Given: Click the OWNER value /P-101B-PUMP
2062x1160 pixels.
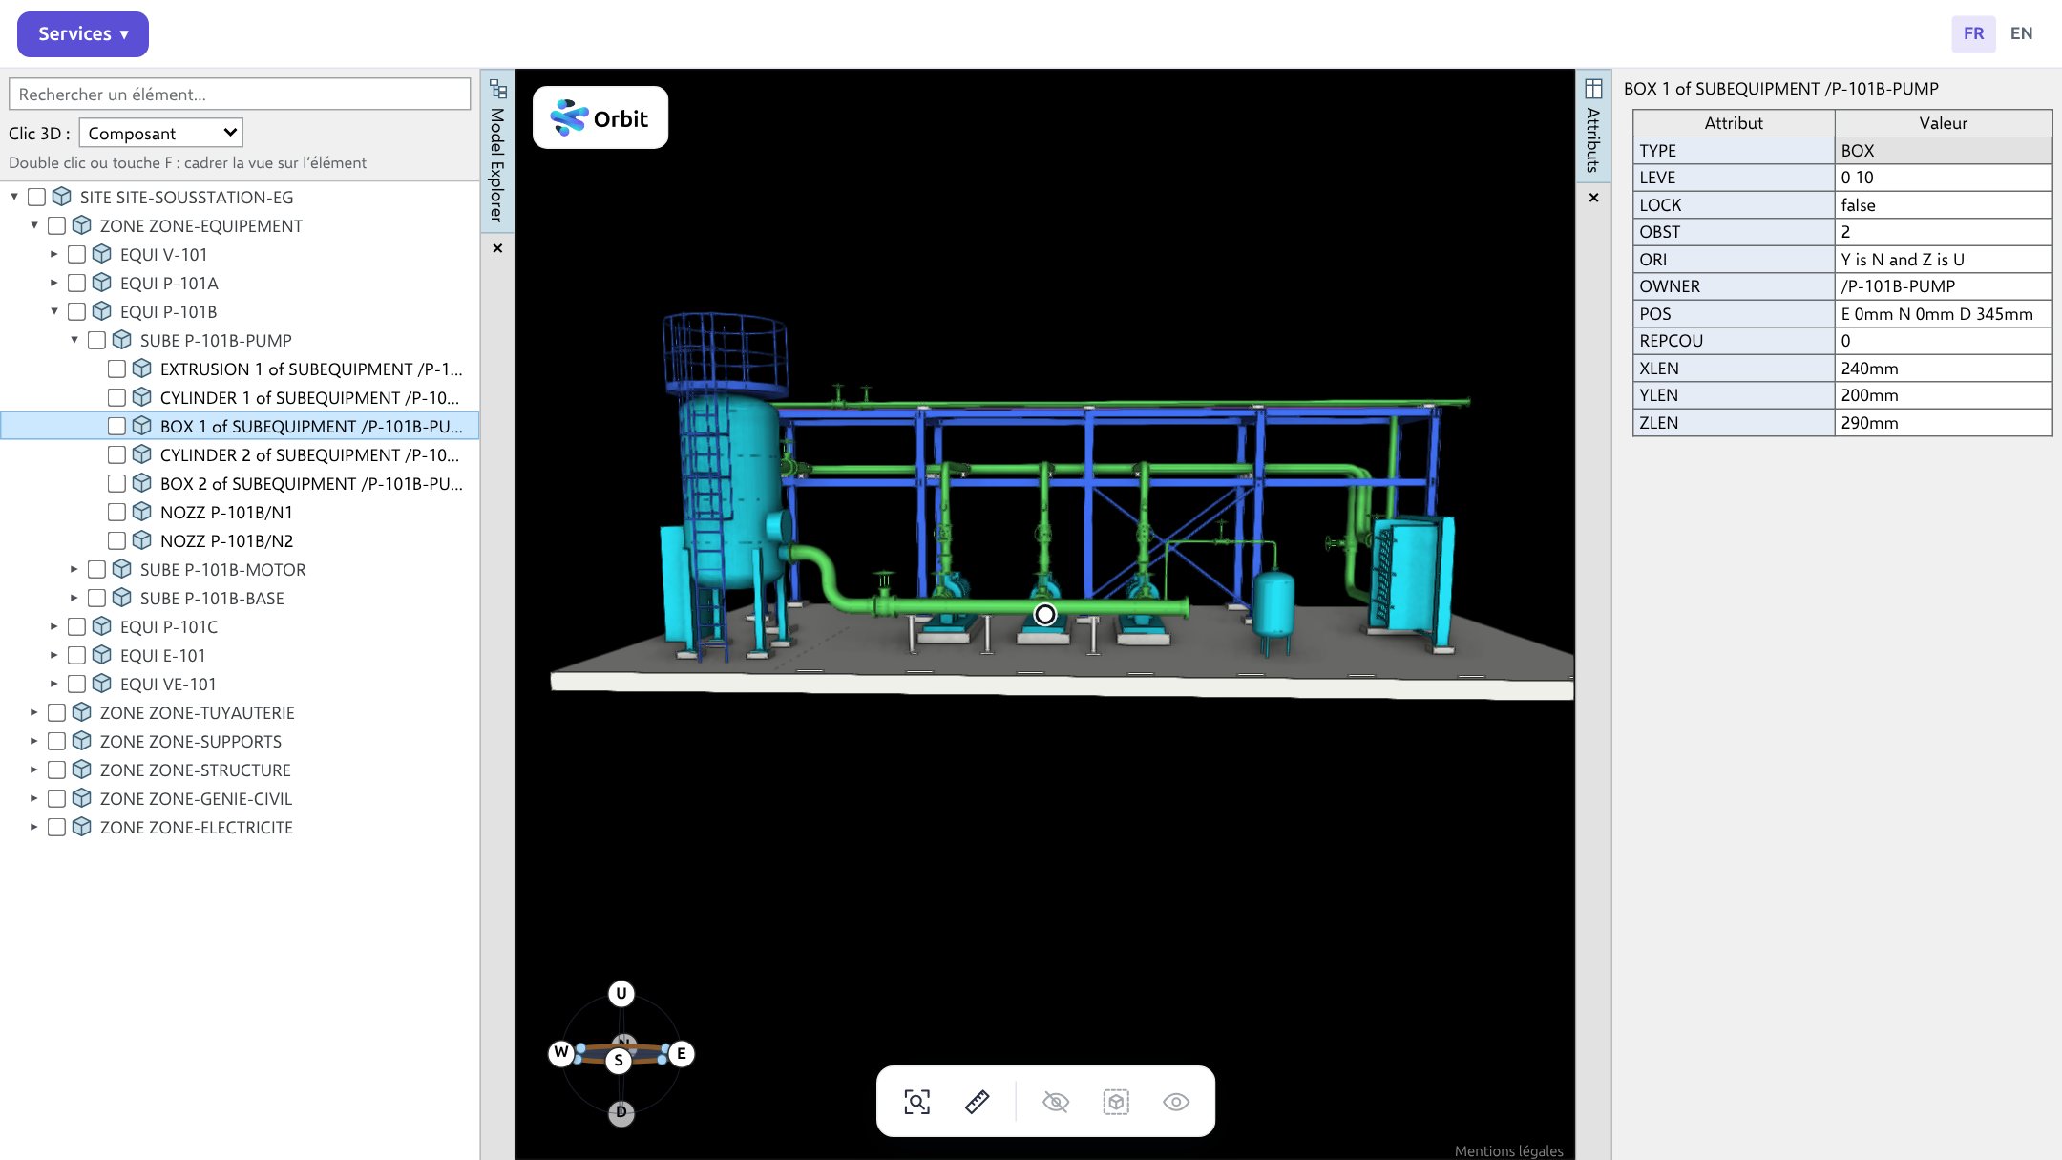Looking at the screenshot, I should (1944, 286).
